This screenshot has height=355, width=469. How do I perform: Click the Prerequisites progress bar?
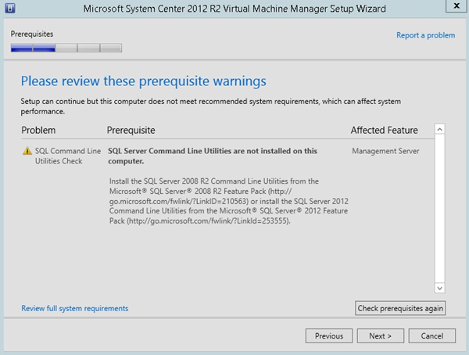pyautogui.click(x=66, y=48)
